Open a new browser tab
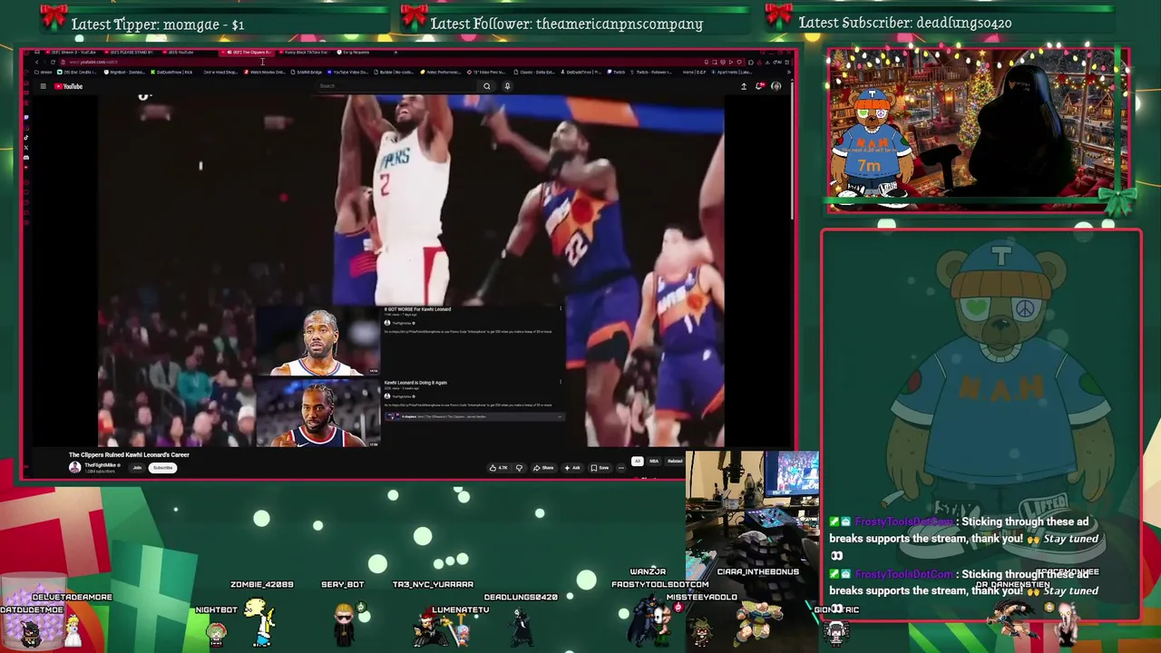This screenshot has height=653, width=1161. [395, 52]
